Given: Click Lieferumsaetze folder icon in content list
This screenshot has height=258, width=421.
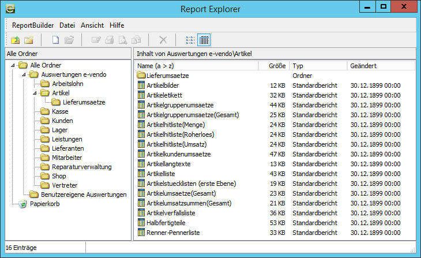Looking at the screenshot, I should click(x=141, y=76).
